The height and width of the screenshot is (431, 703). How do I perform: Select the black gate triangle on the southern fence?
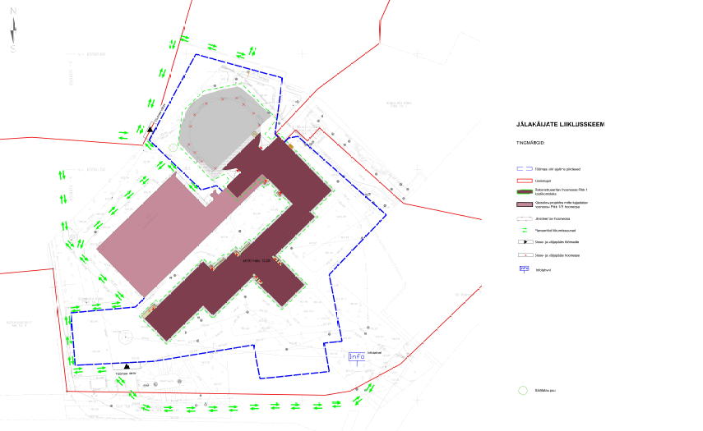tap(126, 366)
